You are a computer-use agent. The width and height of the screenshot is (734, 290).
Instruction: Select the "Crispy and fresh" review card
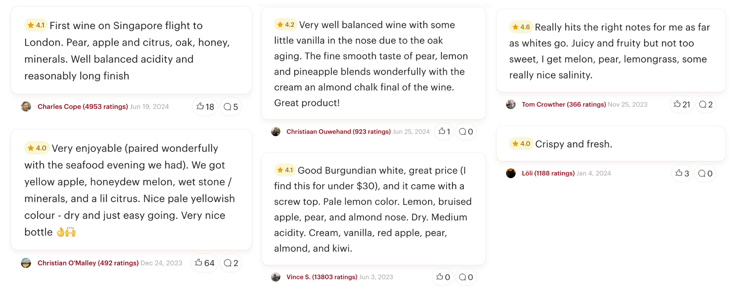(610, 144)
